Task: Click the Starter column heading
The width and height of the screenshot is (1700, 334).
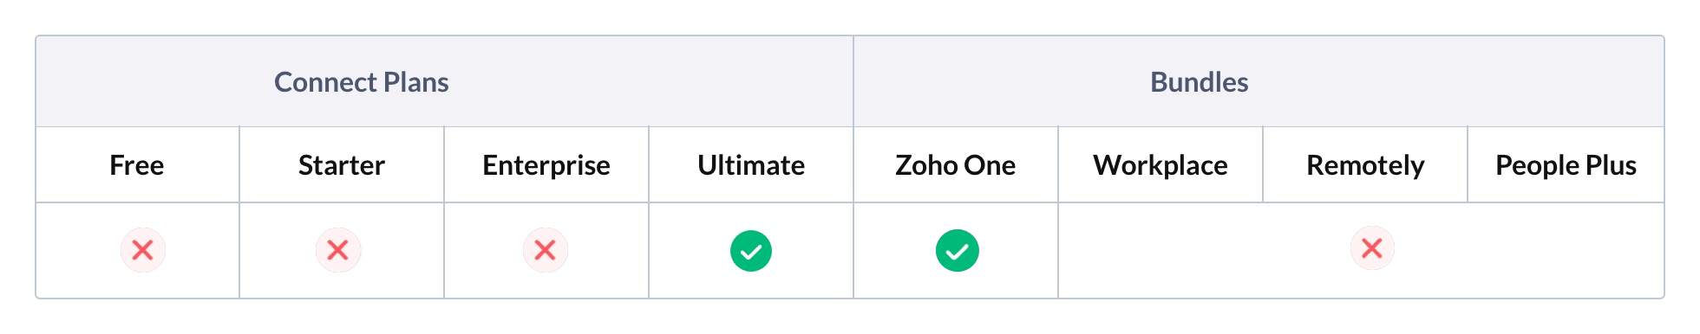Action: click(x=342, y=165)
